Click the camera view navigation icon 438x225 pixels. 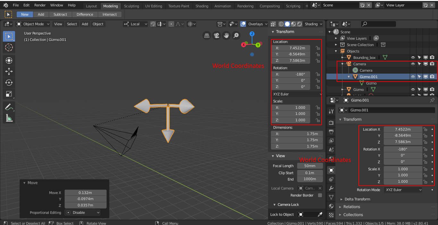tap(217, 35)
